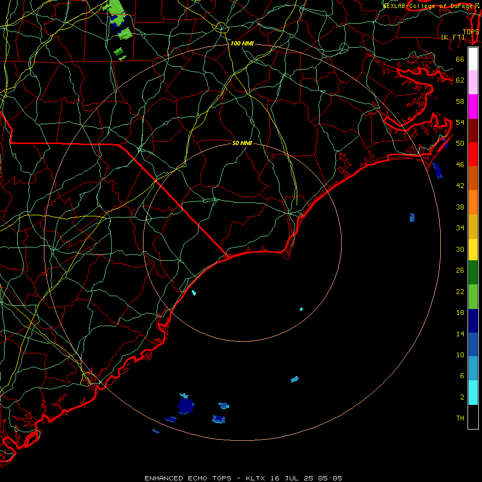Click the "TOPS" legend title
Image resolution: width=482 pixels, height=482 pixels.
click(x=470, y=32)
